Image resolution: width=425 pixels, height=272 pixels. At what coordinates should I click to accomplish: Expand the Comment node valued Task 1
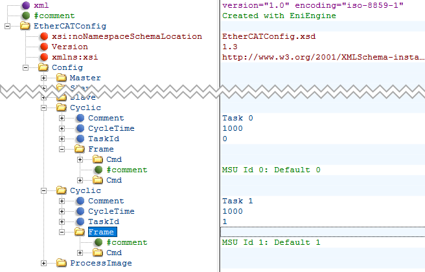tap(62, 201)
